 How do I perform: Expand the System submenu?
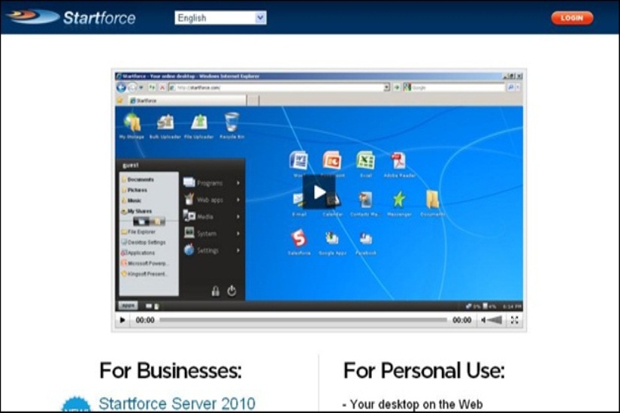pos(211,234)
